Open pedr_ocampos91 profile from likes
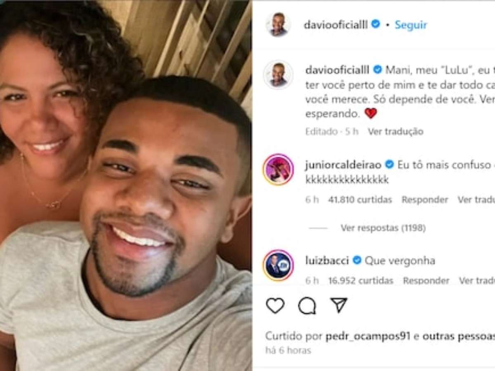 coord(368,336)
